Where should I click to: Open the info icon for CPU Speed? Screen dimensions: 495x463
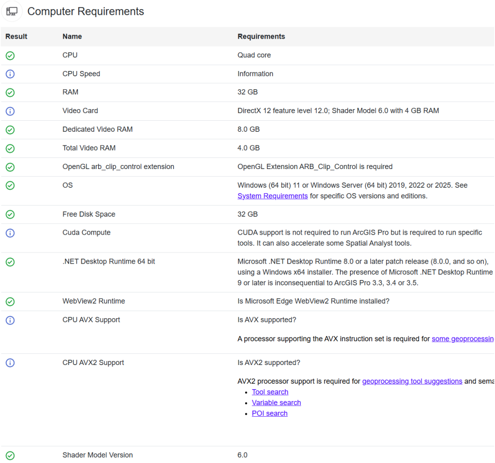point(10,74)
